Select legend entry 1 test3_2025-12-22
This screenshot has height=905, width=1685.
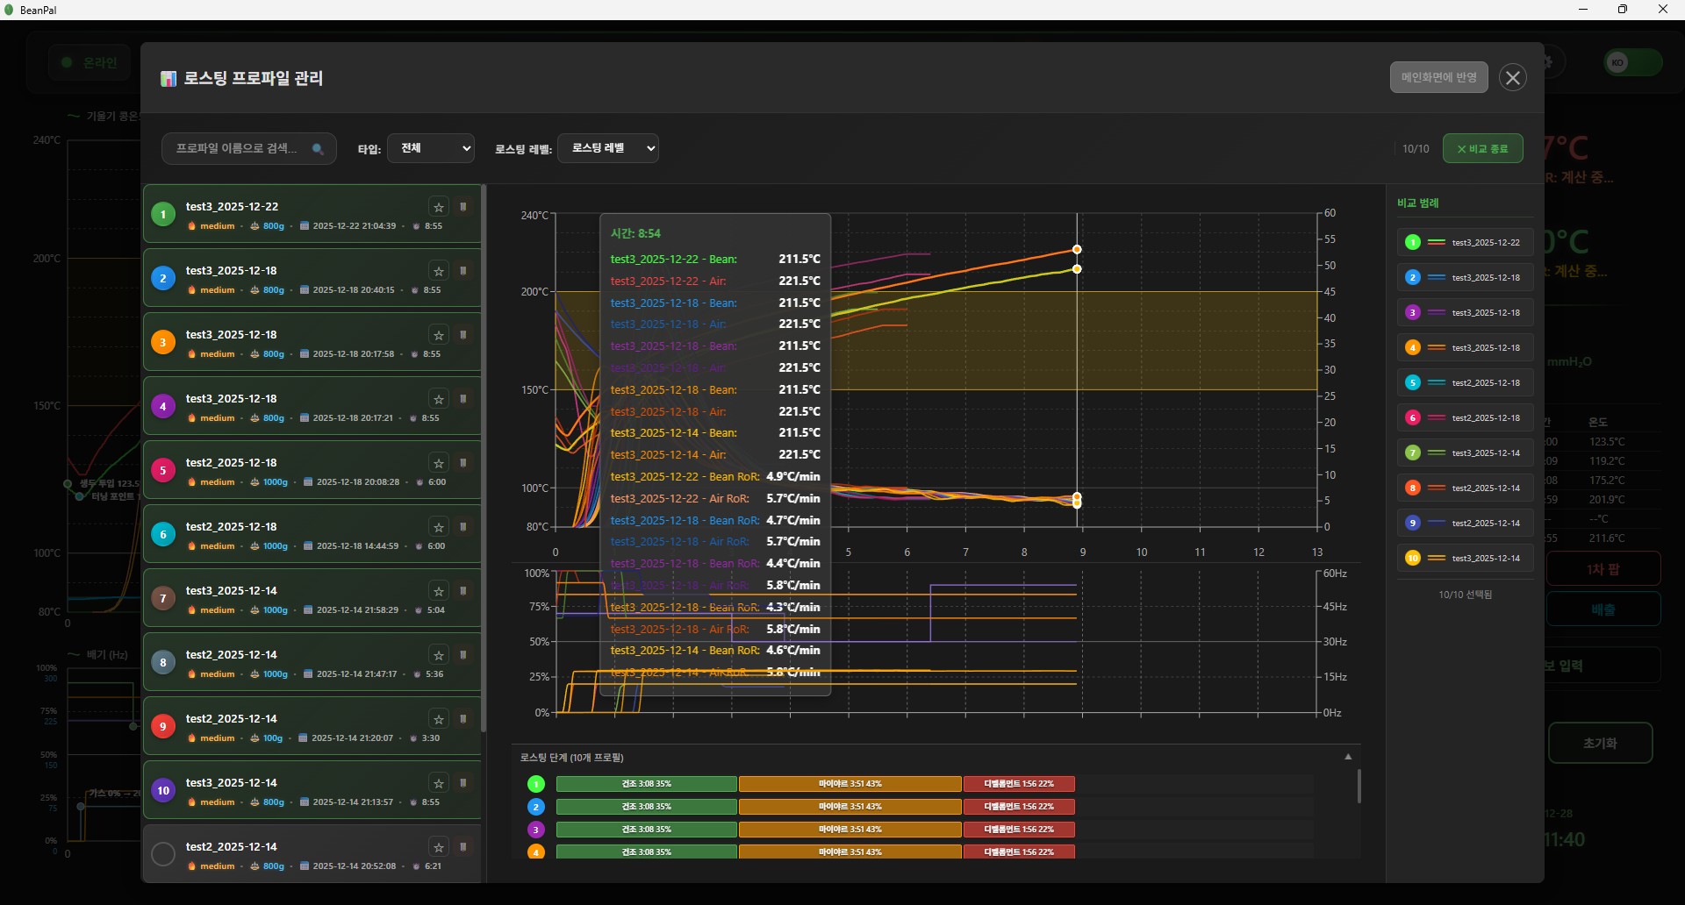click(1465, 242)
